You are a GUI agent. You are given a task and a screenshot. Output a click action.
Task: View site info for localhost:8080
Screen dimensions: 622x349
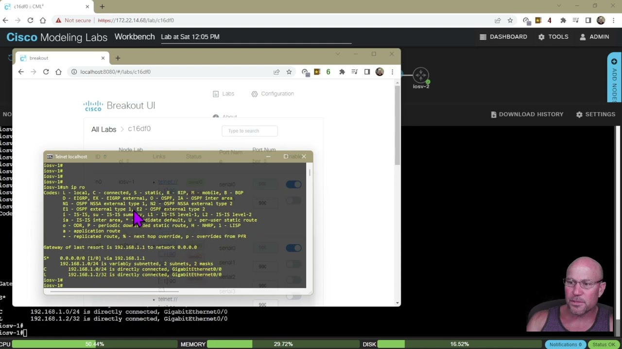tap(74, 72)
